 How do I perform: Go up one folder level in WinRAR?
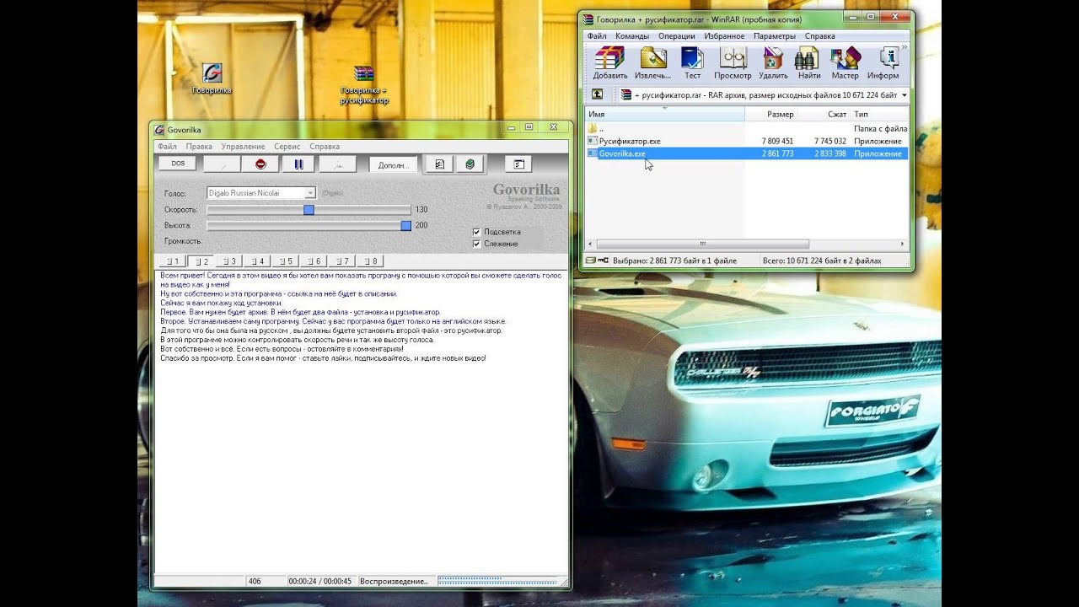pyautogui.click(x=597, y=94)
